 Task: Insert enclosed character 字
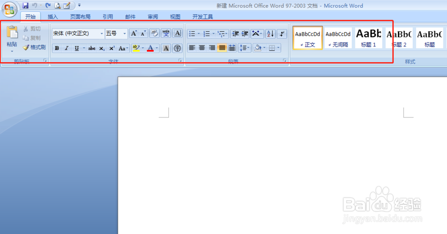click(x=177, y=48)
